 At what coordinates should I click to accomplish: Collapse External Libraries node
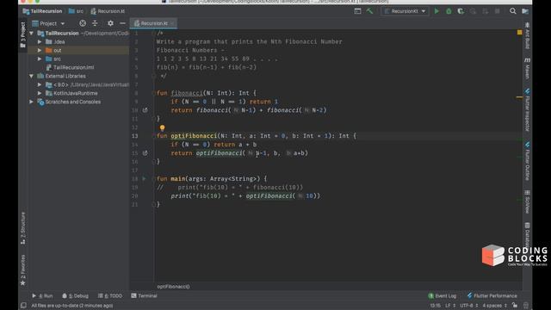tap(31, 76)
